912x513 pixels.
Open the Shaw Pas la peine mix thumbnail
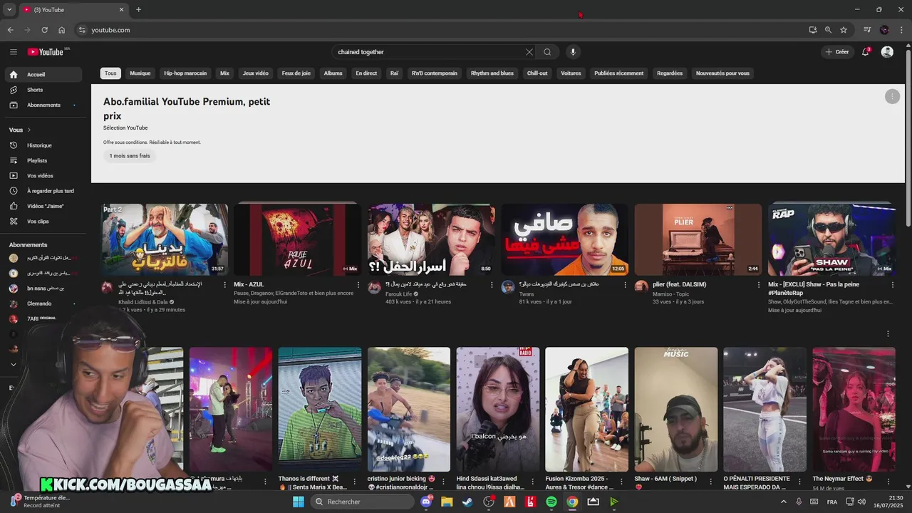point(832,239)
